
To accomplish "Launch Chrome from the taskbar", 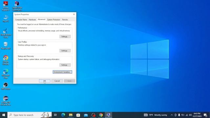I will click(101, 115).
